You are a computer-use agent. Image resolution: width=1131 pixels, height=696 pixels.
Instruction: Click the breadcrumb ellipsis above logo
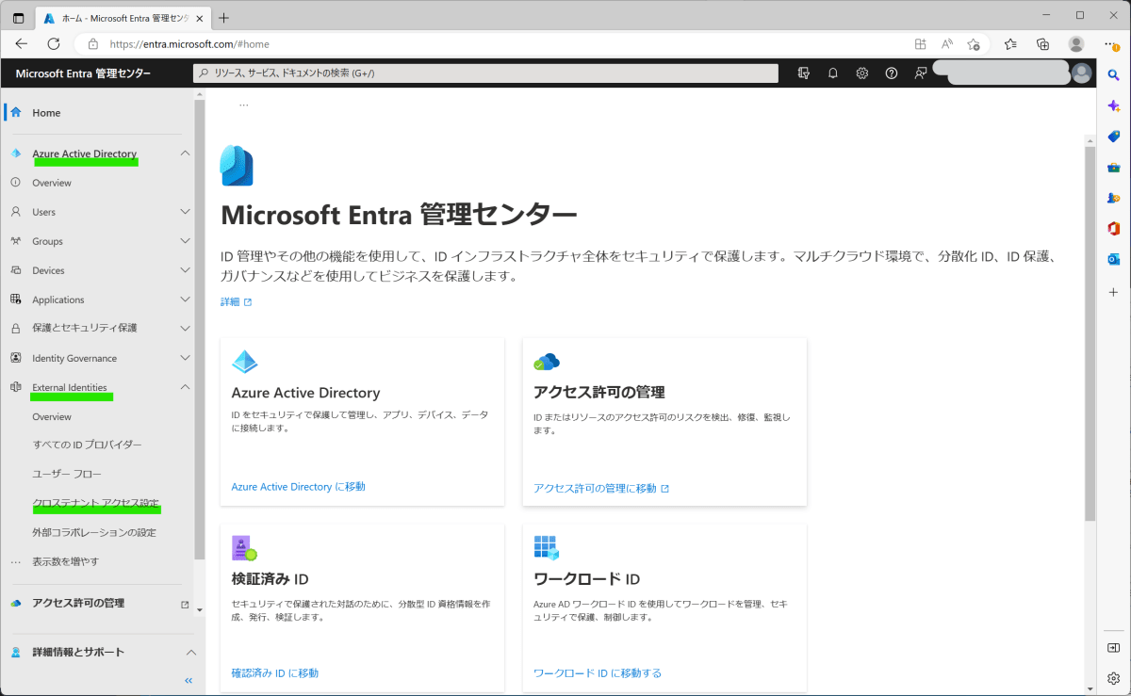pyautogui.click(x=243, y=105)
